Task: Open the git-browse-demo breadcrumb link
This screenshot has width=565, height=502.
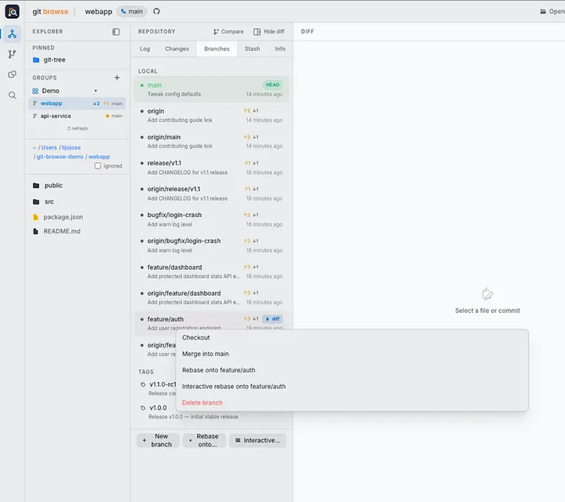Action: [x=60, y=157]
